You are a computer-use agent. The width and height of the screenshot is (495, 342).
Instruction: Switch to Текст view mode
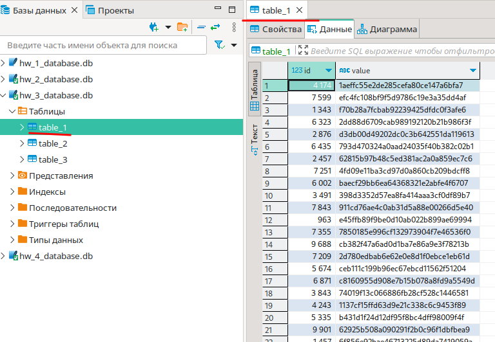tap(255, 139)
